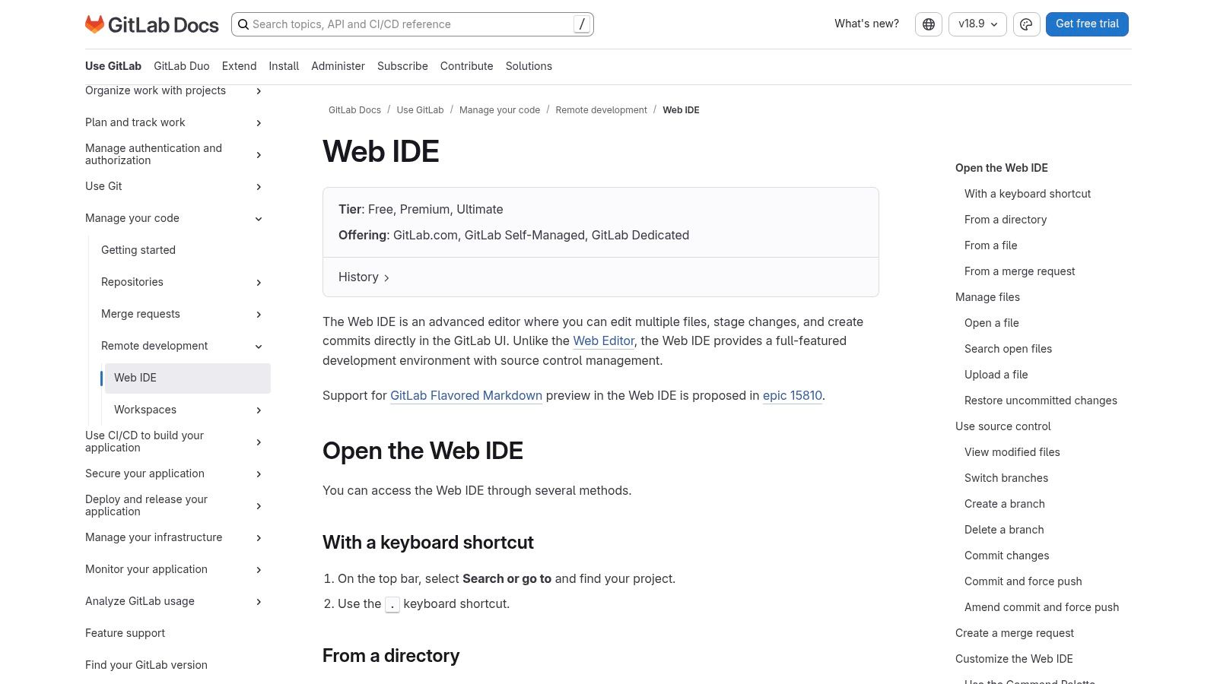Image resolution: width=1217 pixels, height=684 pixels.
Task: Click the Get free trial button
Action: coord(1087,24)
